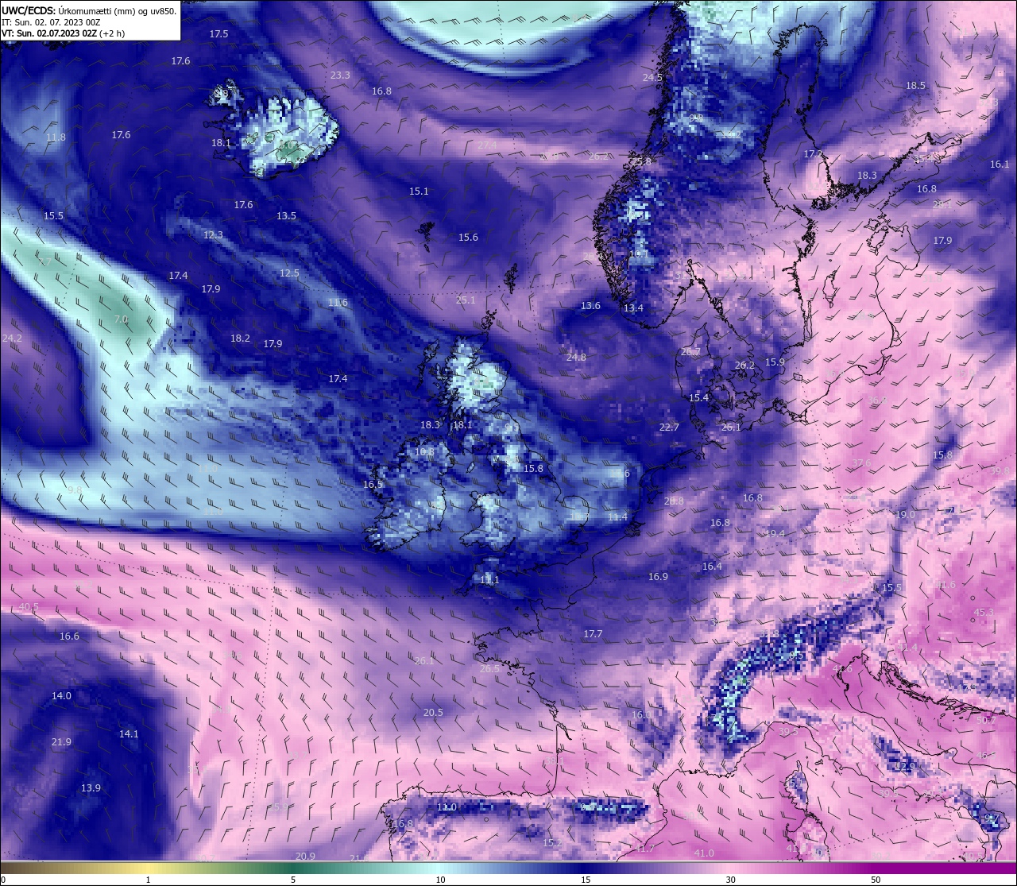The image size is (1017, 886).
Task: Click the 26.5 value label
Action: point(489,669)
